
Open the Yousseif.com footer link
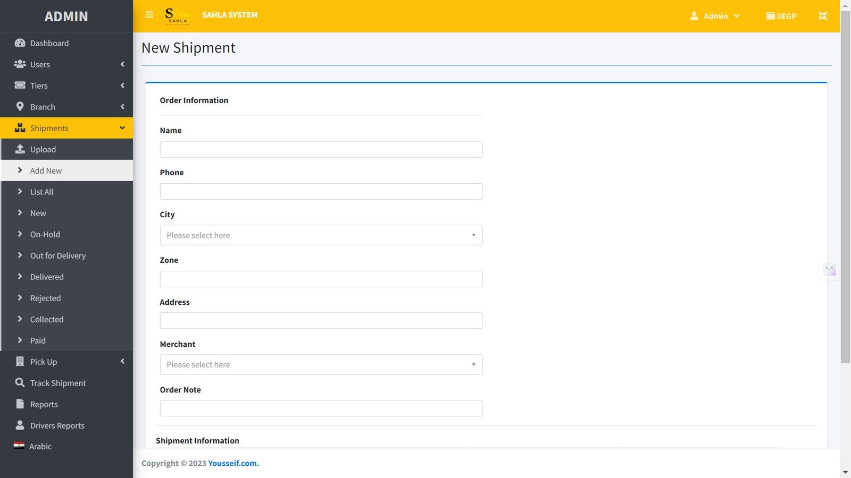click(x=233, y=463)
